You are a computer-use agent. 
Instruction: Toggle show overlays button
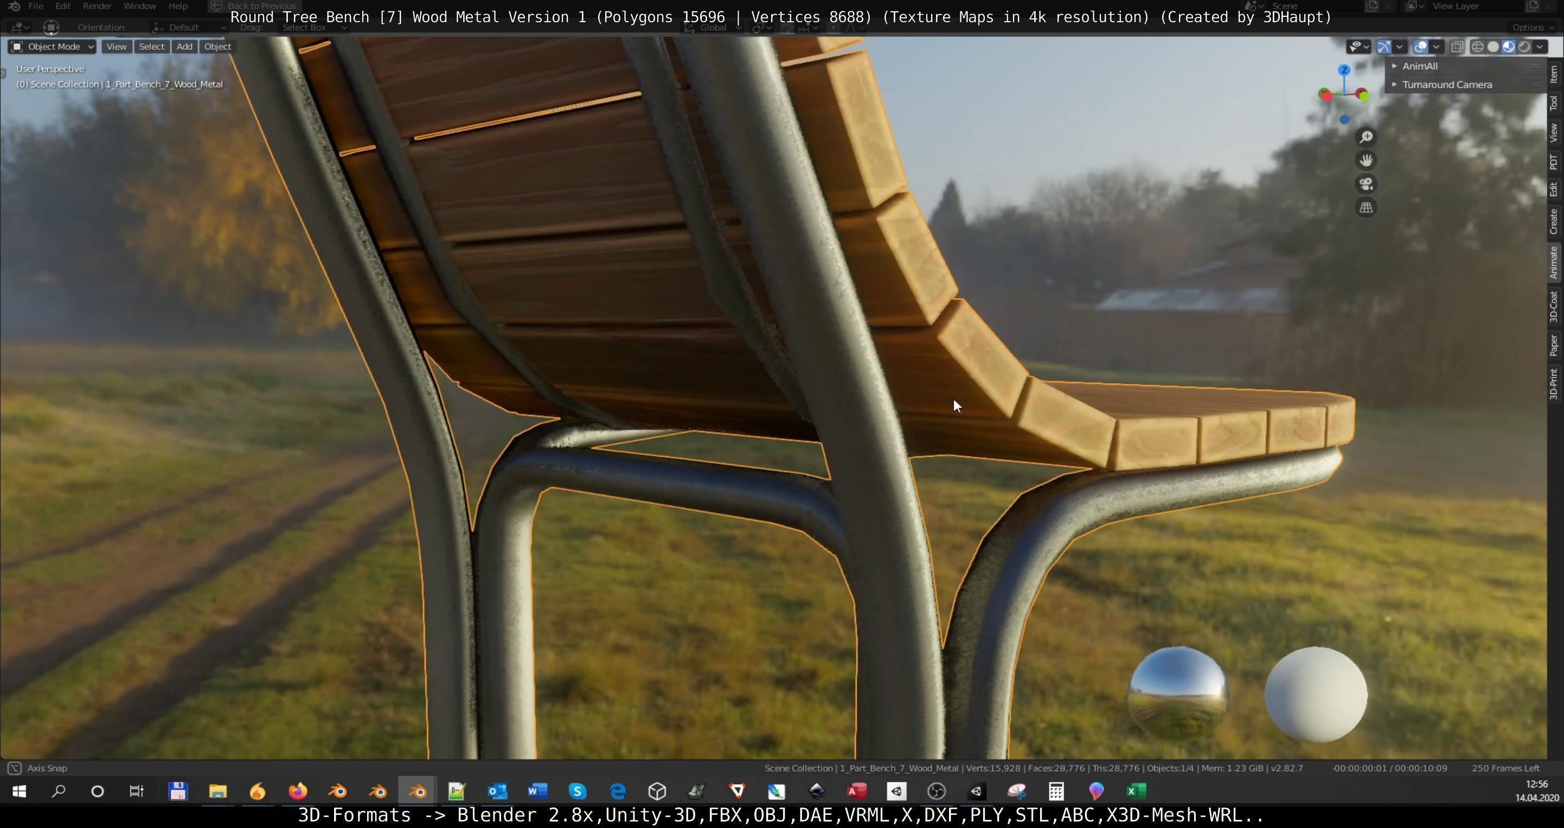coord(1421,47)
